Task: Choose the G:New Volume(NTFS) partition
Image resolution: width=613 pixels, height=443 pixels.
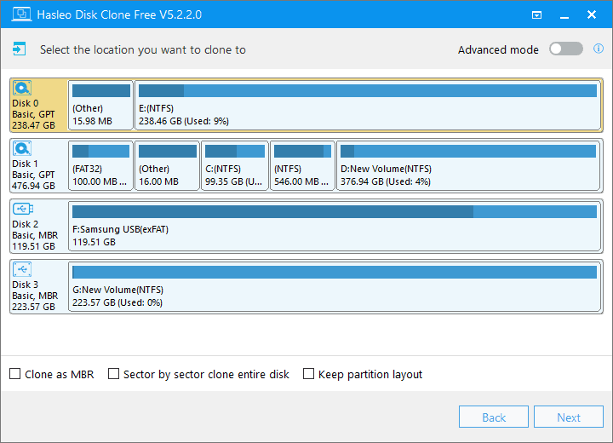Action: (335, 287)
